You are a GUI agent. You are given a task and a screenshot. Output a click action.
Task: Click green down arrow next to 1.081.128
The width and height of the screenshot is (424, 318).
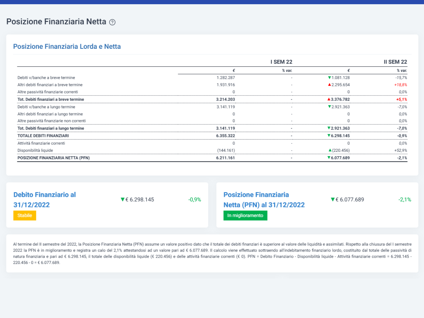(x=329, y=77)
